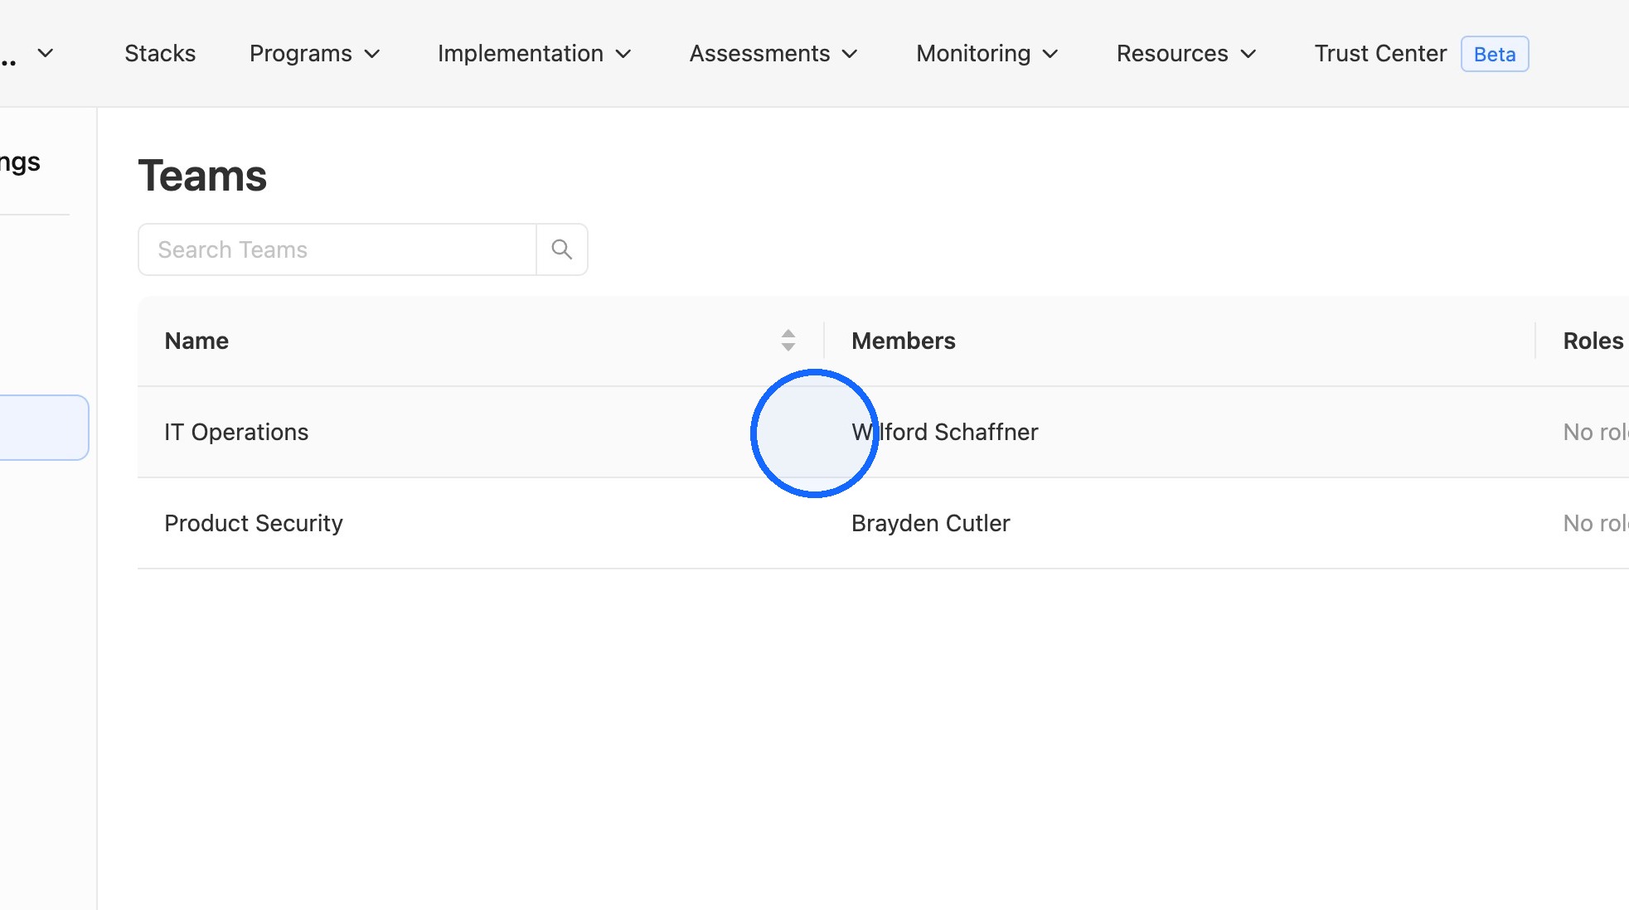Click the Beta badge next to Trust Center
1629x910 pixels.
[x=1495, y=54]
